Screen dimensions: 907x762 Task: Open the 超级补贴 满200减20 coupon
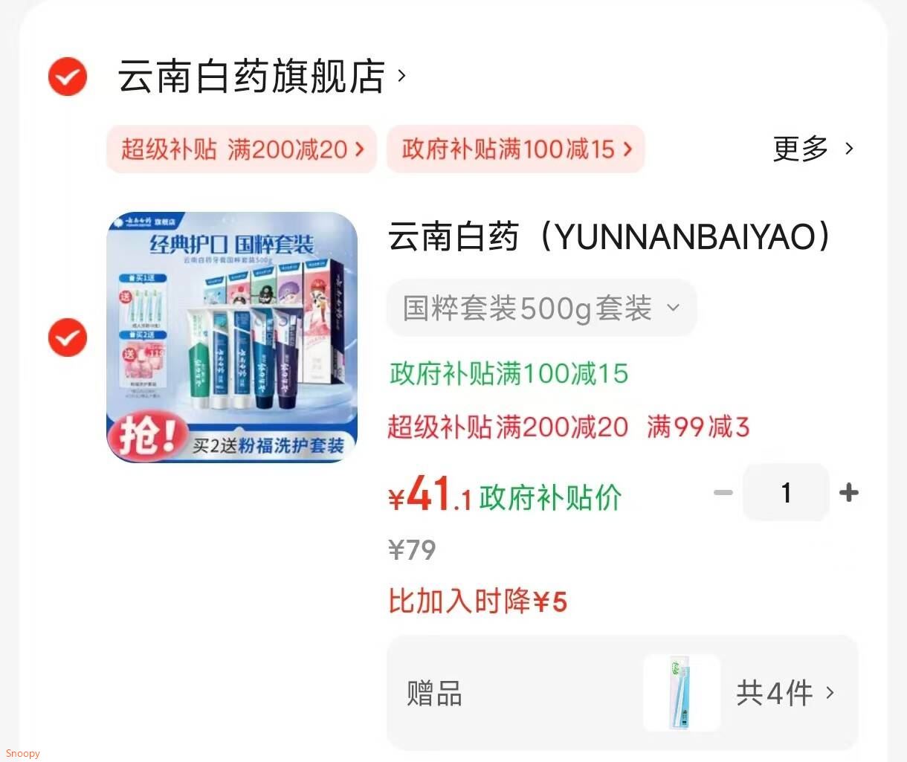click(242, 149)
